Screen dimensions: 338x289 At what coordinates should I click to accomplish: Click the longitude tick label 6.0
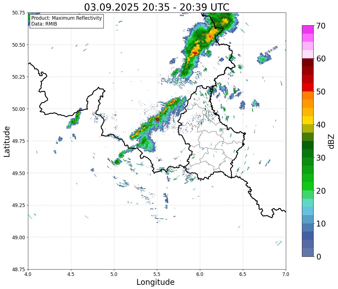[200, 274]
